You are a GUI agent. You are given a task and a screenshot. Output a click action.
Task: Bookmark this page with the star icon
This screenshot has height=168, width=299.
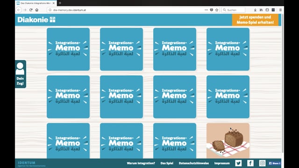(217, 10)
